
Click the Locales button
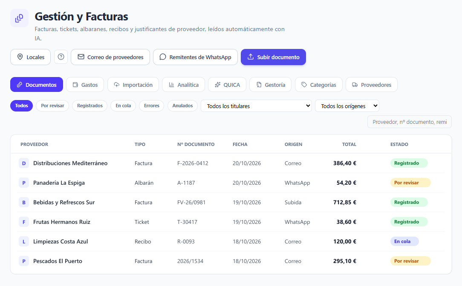30,57
